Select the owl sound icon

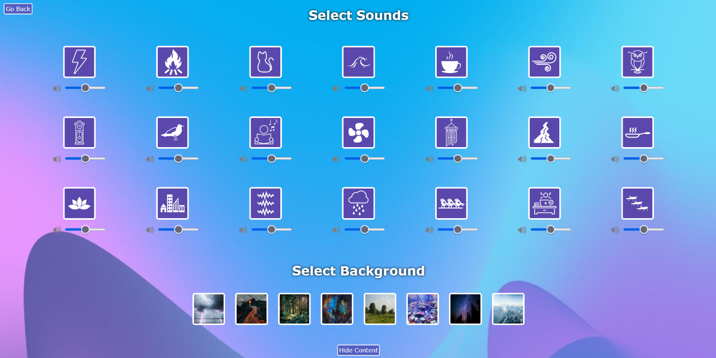638,62
